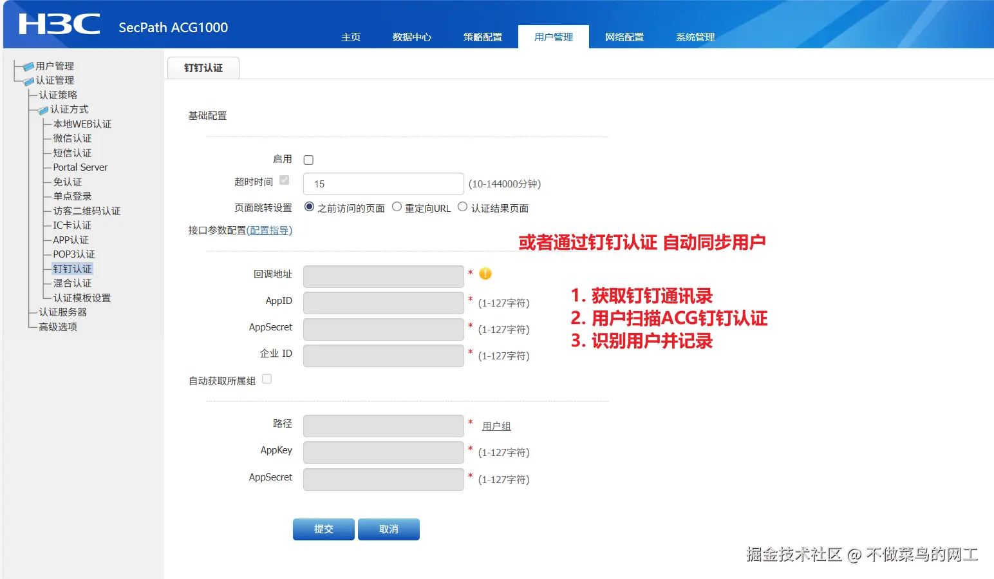
Task: Select 钉钉认证 in the tree
Action: coord(72,269)
